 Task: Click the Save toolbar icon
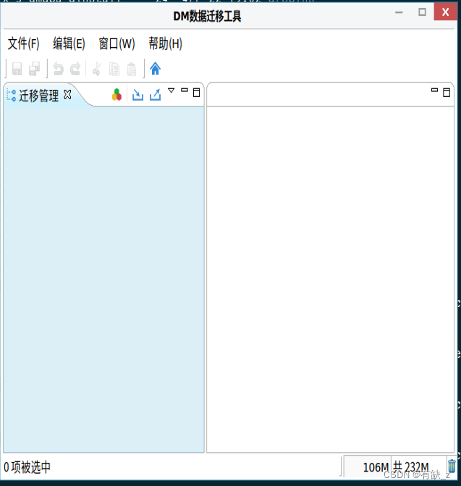tap(17, 69)
